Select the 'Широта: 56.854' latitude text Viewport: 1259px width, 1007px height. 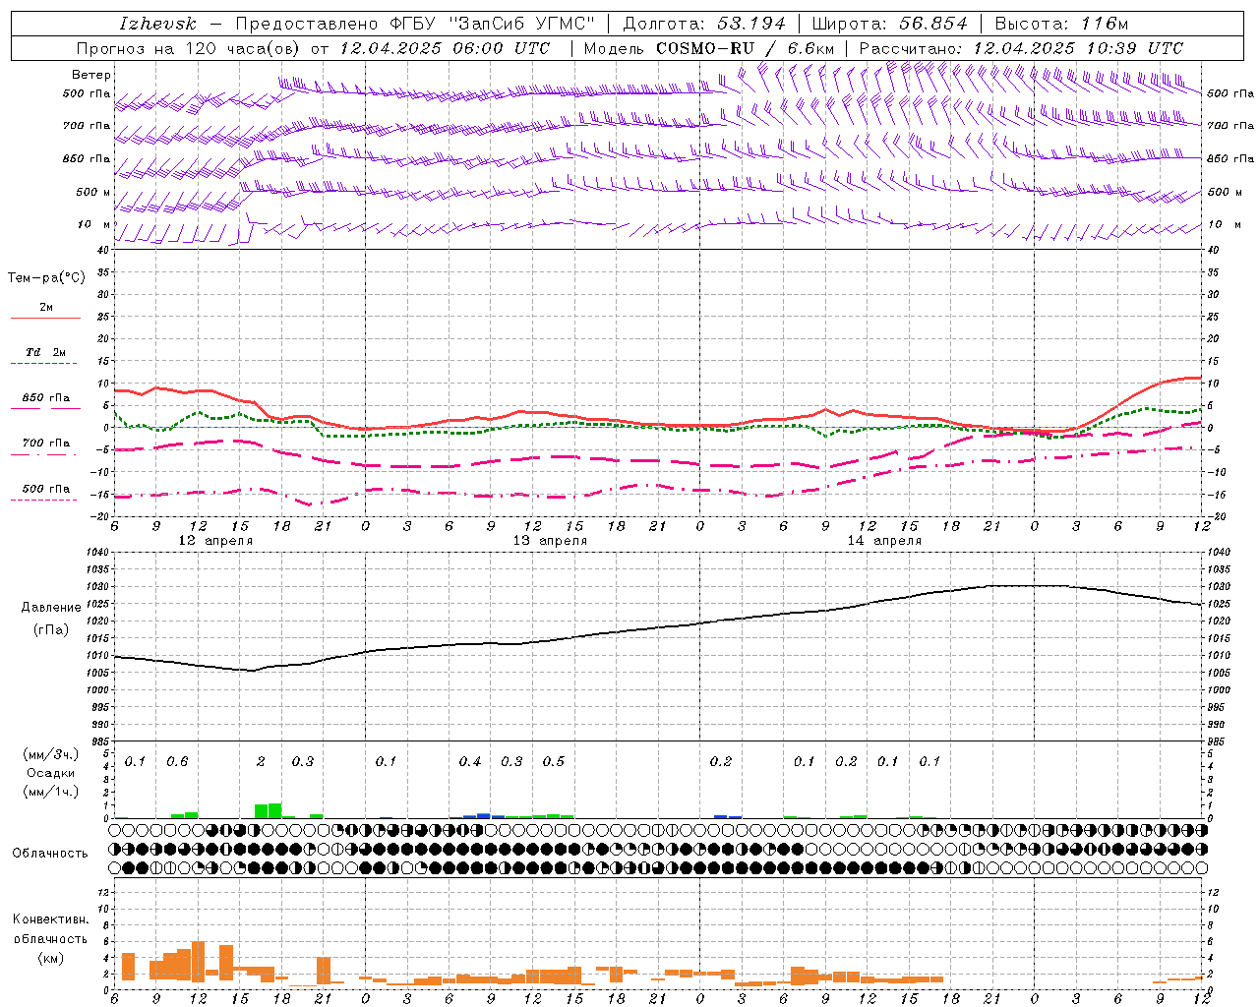(x=889, y=24)
